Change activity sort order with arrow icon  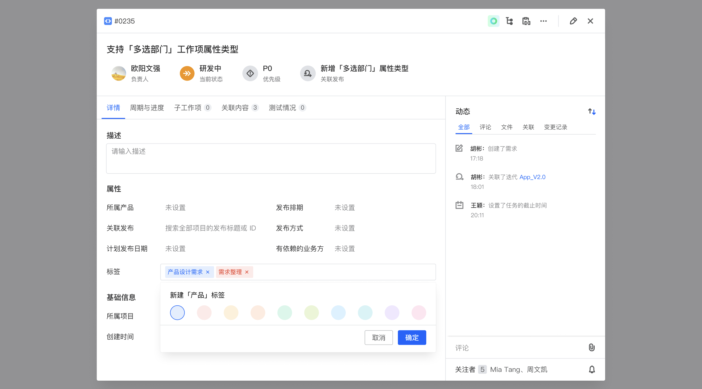592,111
